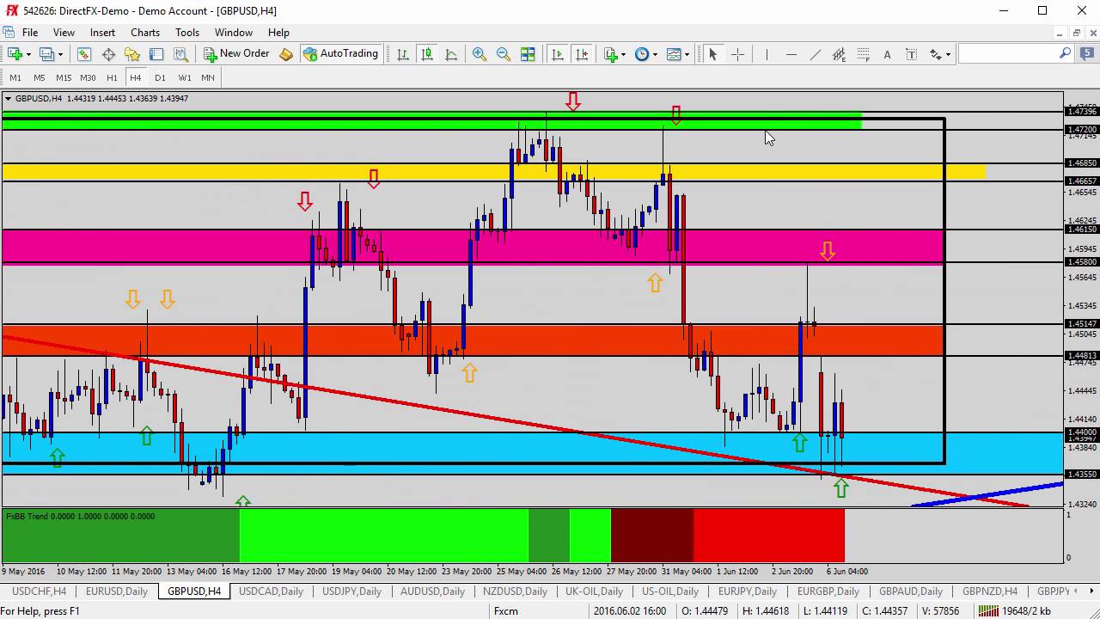Zoom out on the chart
Screen dimensions: 1100x619
(x=504, y=54)
